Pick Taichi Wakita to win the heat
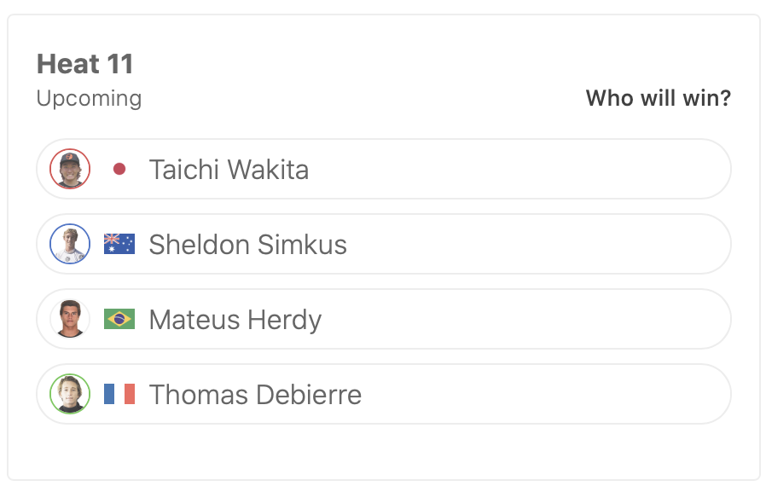Image resolution: width=766 pixels, height=486 pixels. [512, 169]
